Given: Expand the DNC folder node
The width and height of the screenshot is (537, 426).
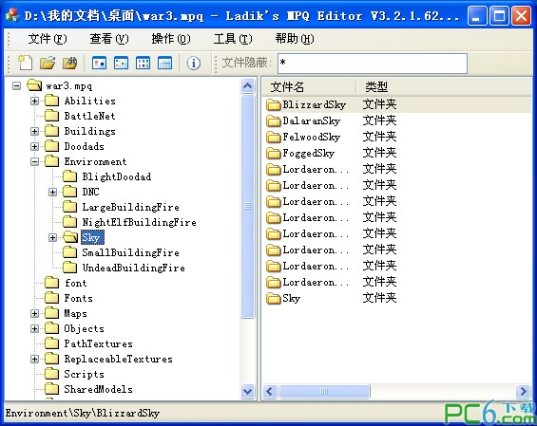Looking at the screenshot, I should point(52,192).
